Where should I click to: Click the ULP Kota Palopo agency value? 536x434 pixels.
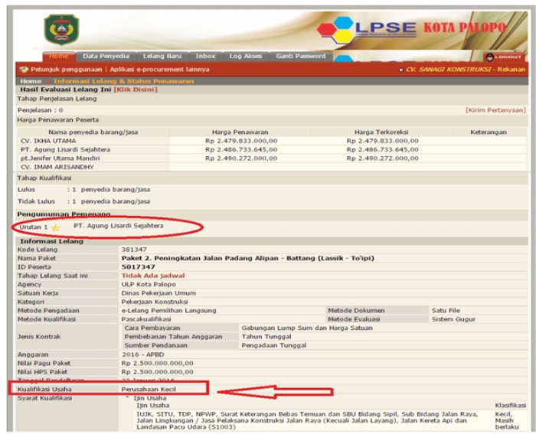149,284
